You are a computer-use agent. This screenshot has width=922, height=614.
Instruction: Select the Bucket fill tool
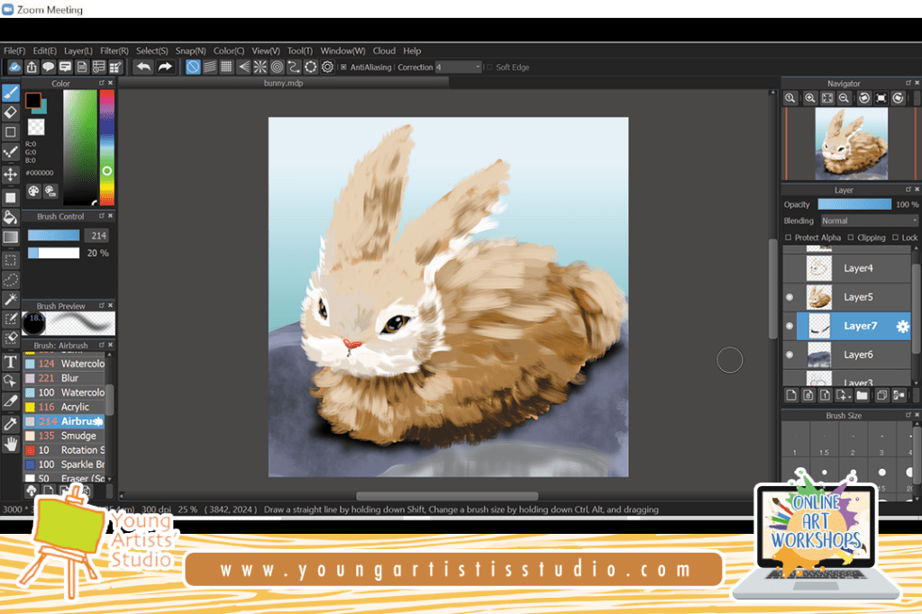point(11,217)
